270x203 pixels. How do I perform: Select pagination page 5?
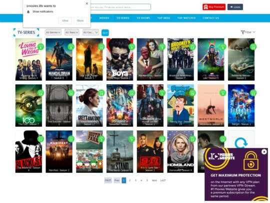tap(147, 180)
